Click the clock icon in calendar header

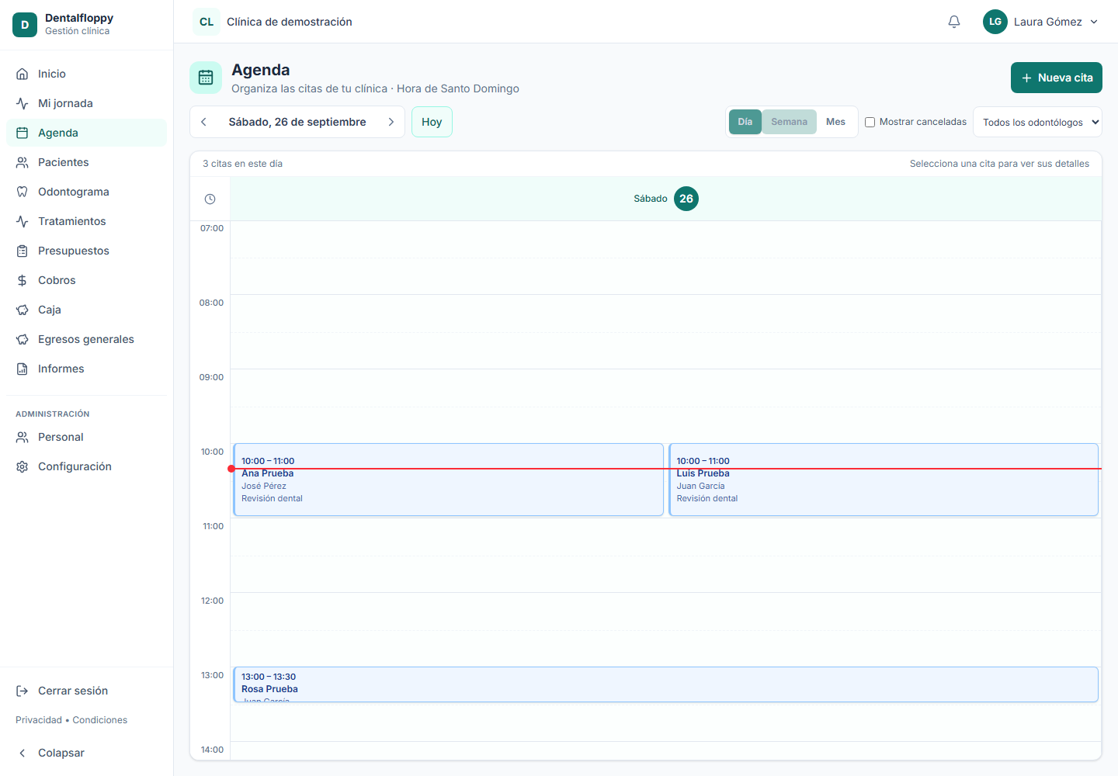click(x=210, y=199)
